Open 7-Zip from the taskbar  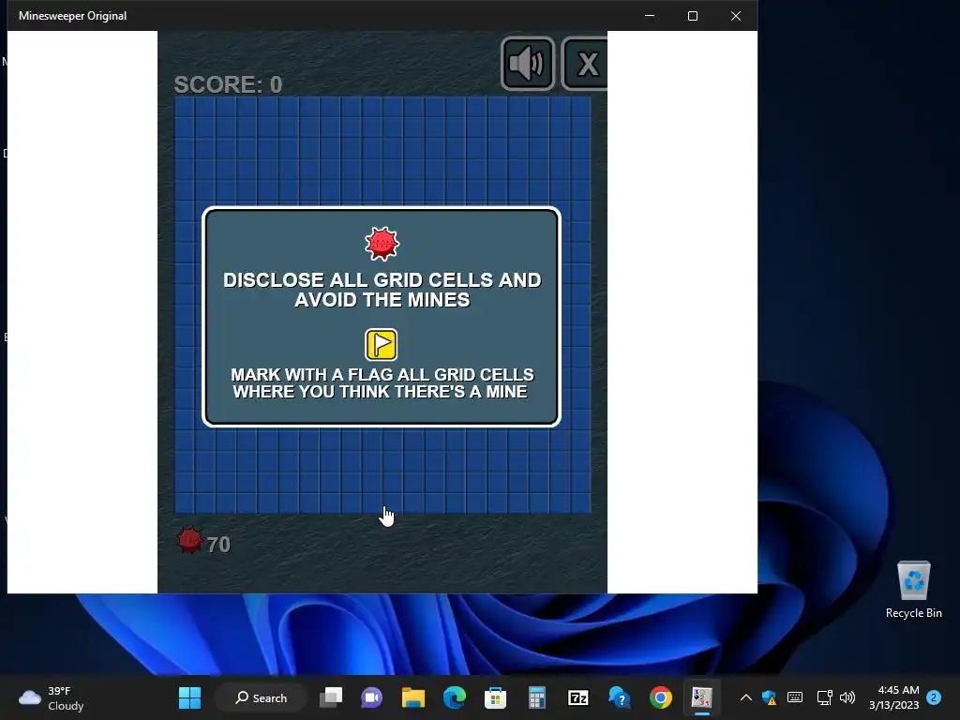click(577, 697)
